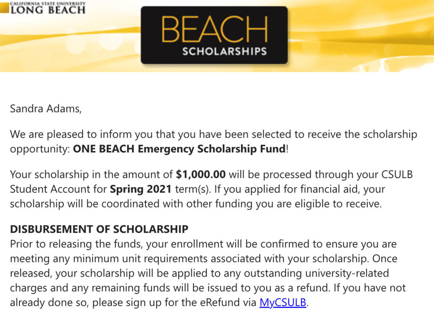Click the white SCHOLARSHIPS word in banner
The image size is (434, 317).
(x=224, y=52)
